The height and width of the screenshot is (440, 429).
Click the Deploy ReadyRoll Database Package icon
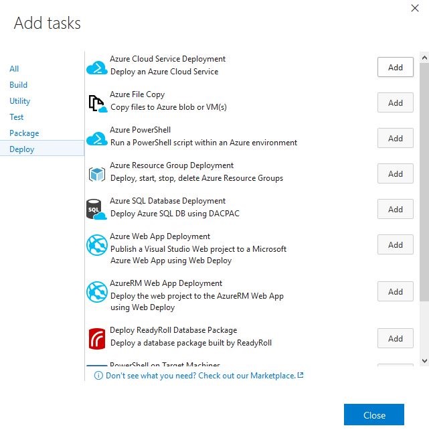coord(97,339)
